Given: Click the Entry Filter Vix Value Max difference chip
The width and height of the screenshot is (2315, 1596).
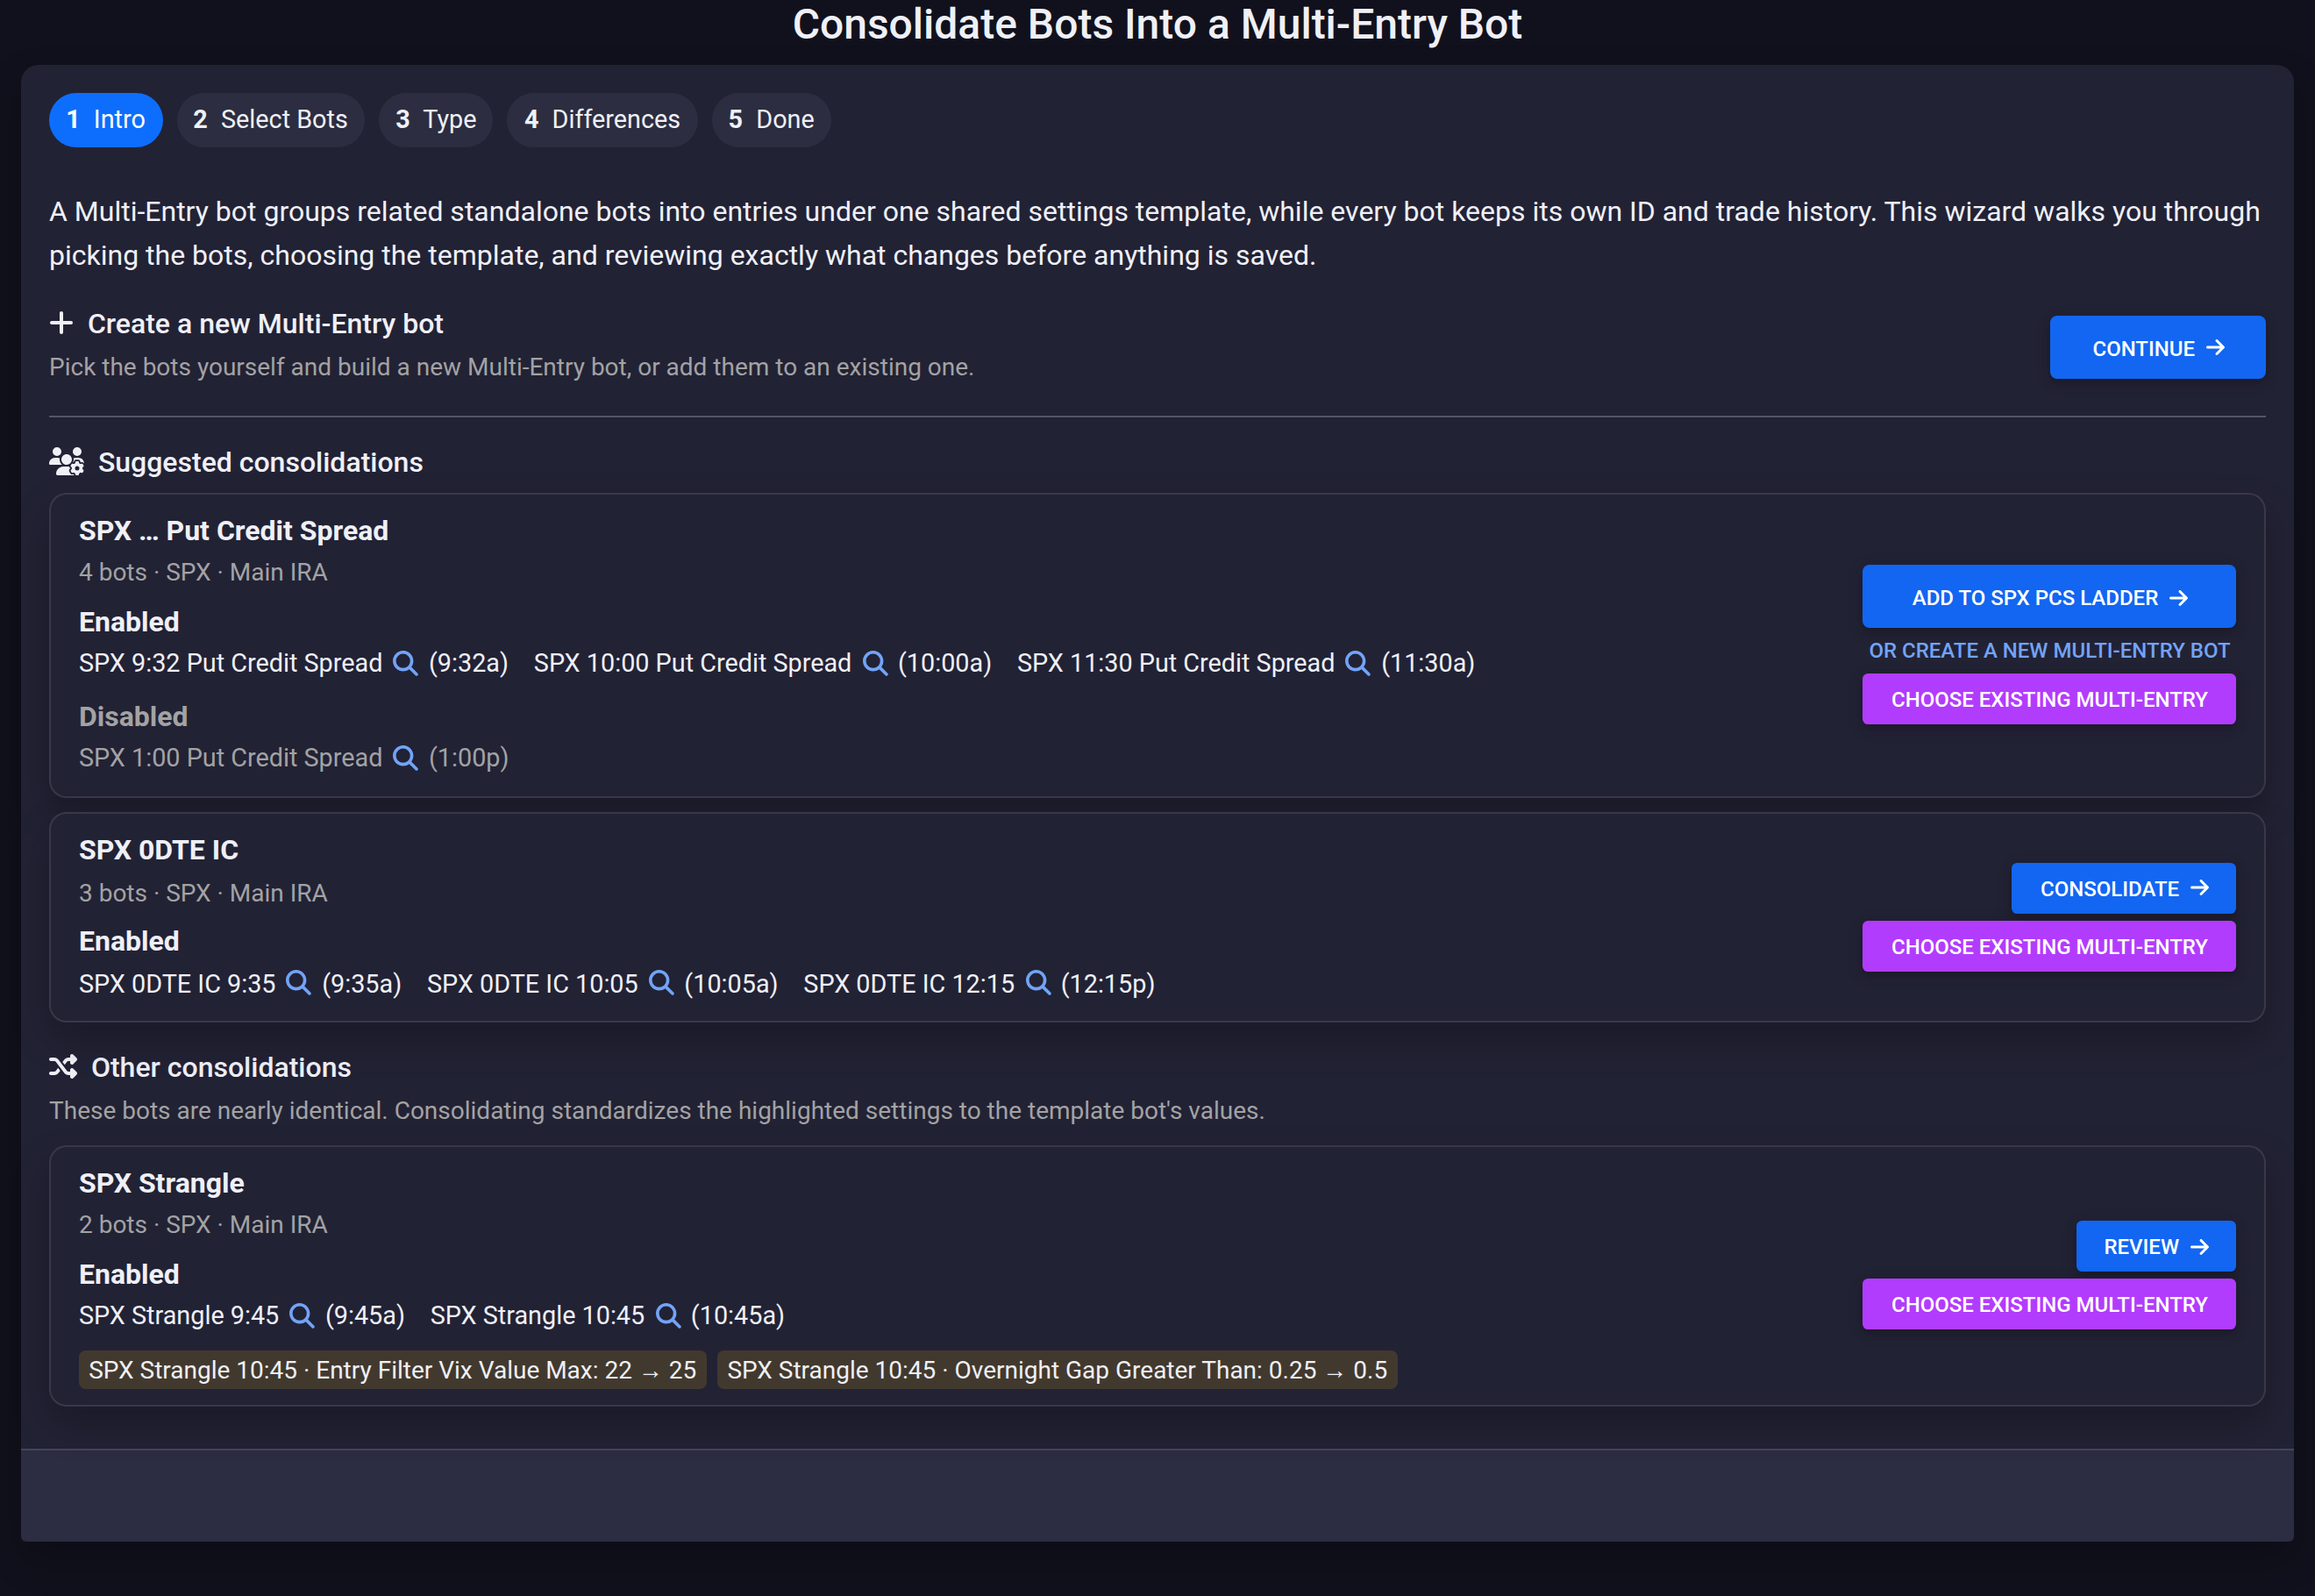Looking at the screenshot, I should [392, 1370].
